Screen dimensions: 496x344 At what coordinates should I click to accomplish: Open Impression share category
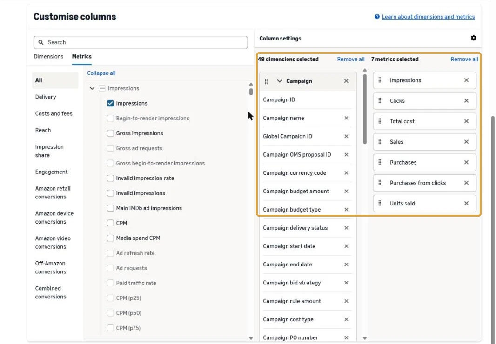49,151
